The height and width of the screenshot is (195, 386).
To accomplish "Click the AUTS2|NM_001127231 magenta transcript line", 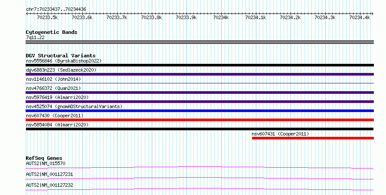I will 200,178.
